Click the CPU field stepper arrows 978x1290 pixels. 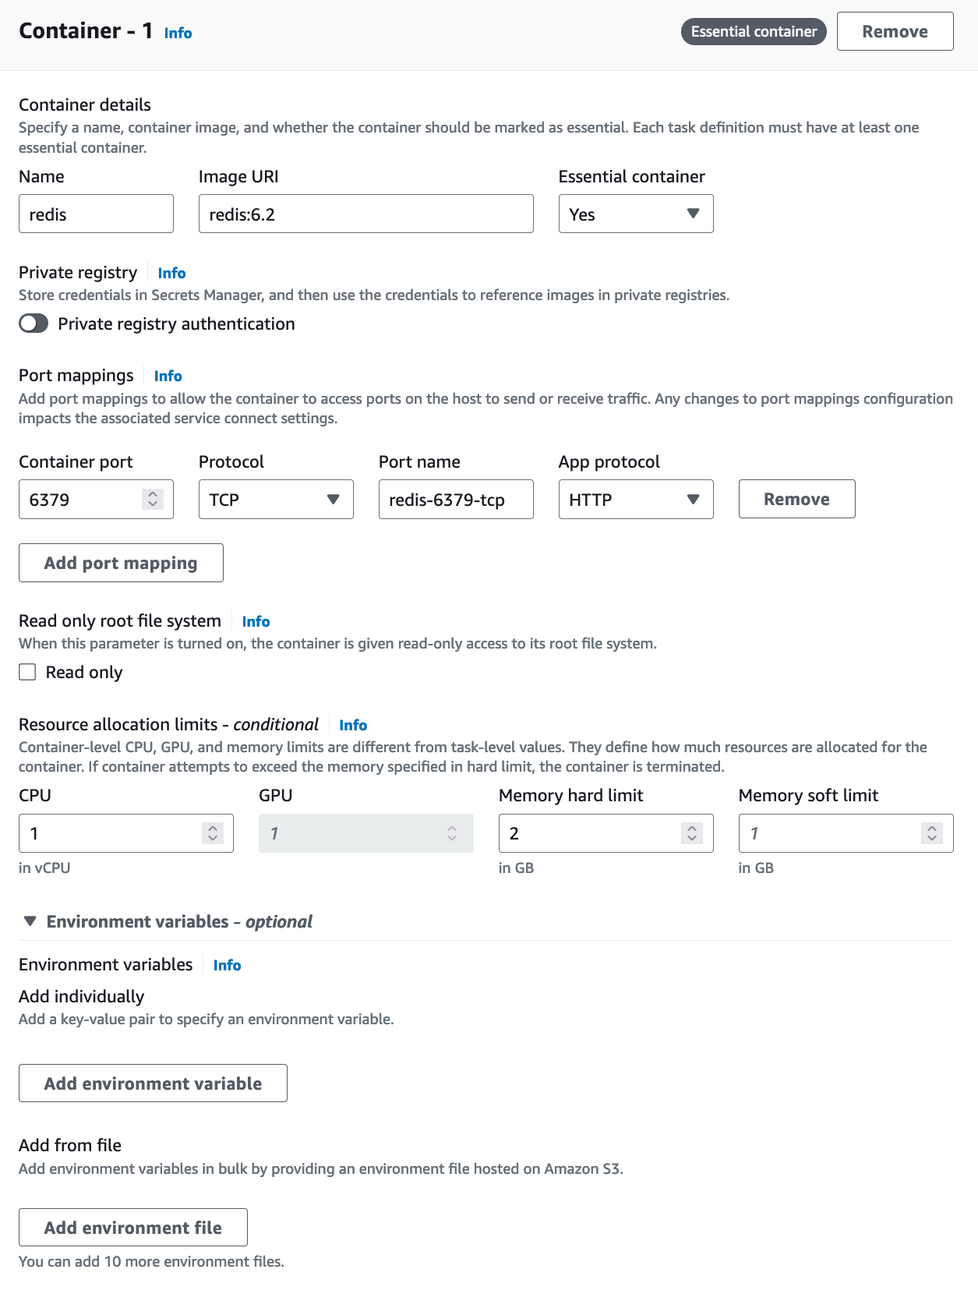point(212,833)
